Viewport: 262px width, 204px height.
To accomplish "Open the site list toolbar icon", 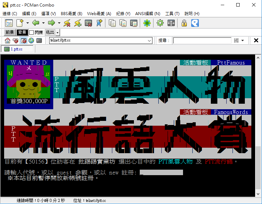I will (x=9, y=23).
